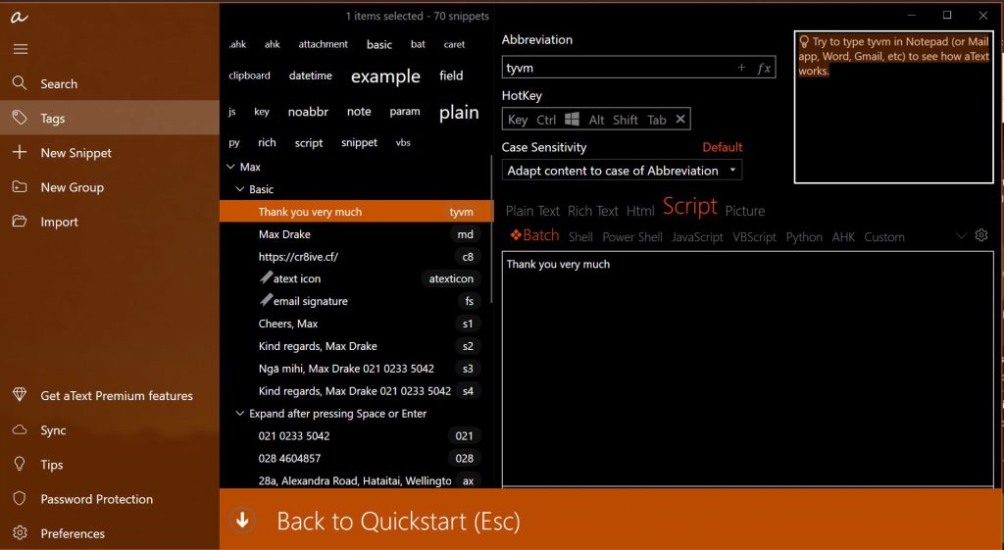1004x550 pixels.
Task: Clear hotkey with the X icon
Action: (x=680, y=120)
